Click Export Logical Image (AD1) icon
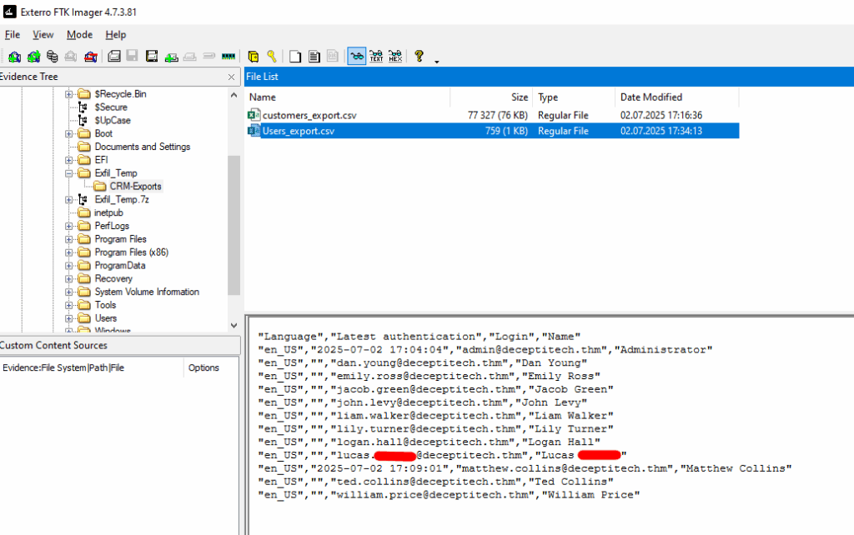The height and width of the screenshot is (535, 854). 152,56
